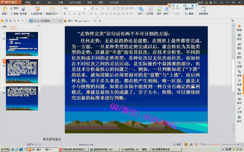Toggle Bold text formatting
244x152 pixels.
(65, 14)
